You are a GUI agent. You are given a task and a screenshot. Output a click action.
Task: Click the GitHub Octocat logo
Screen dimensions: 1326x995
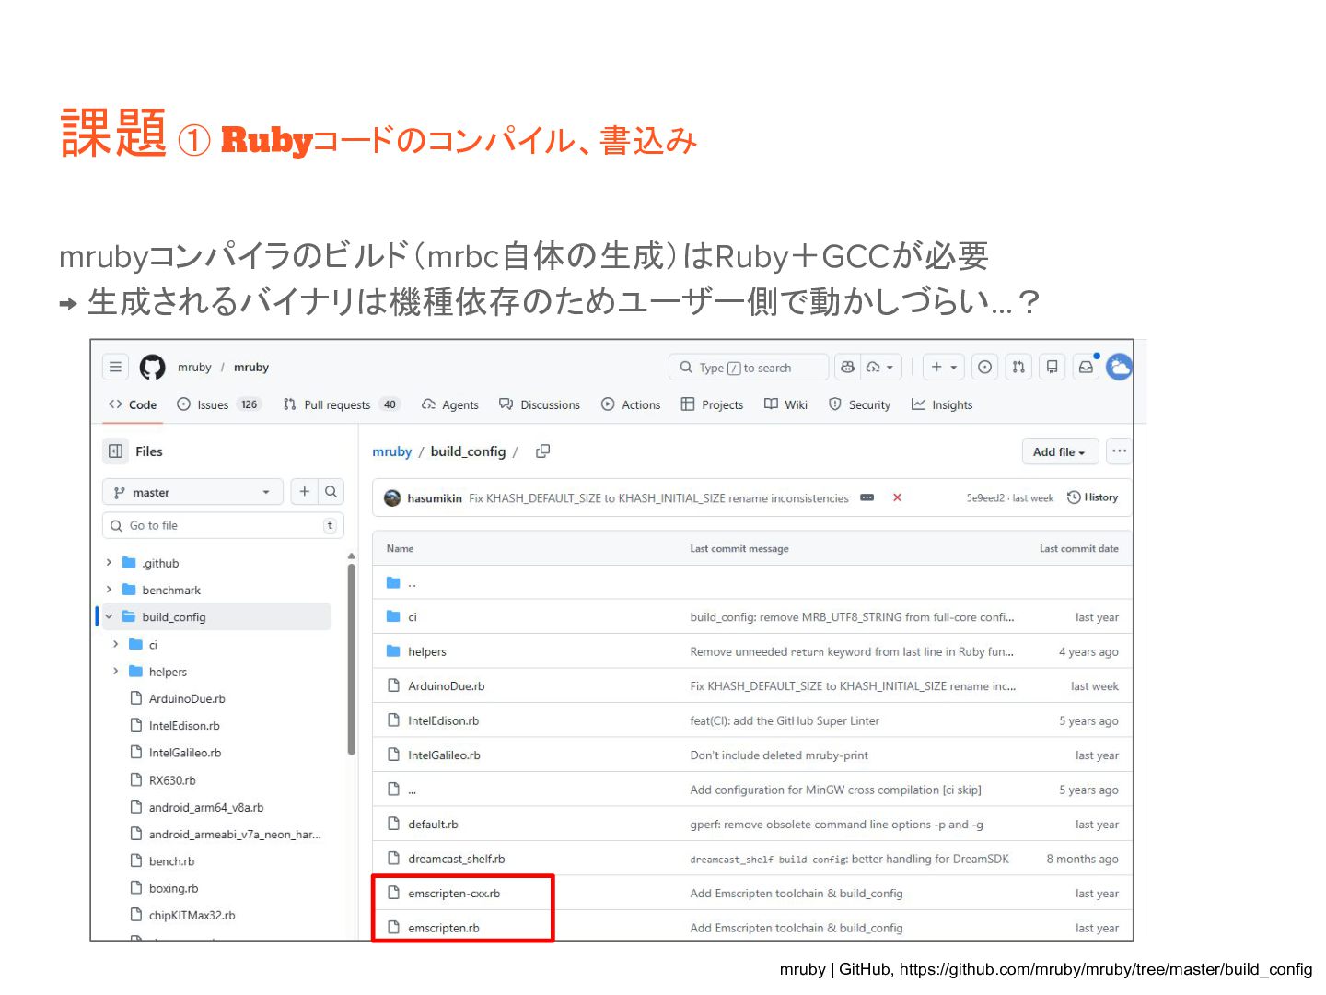coord(152,367)
